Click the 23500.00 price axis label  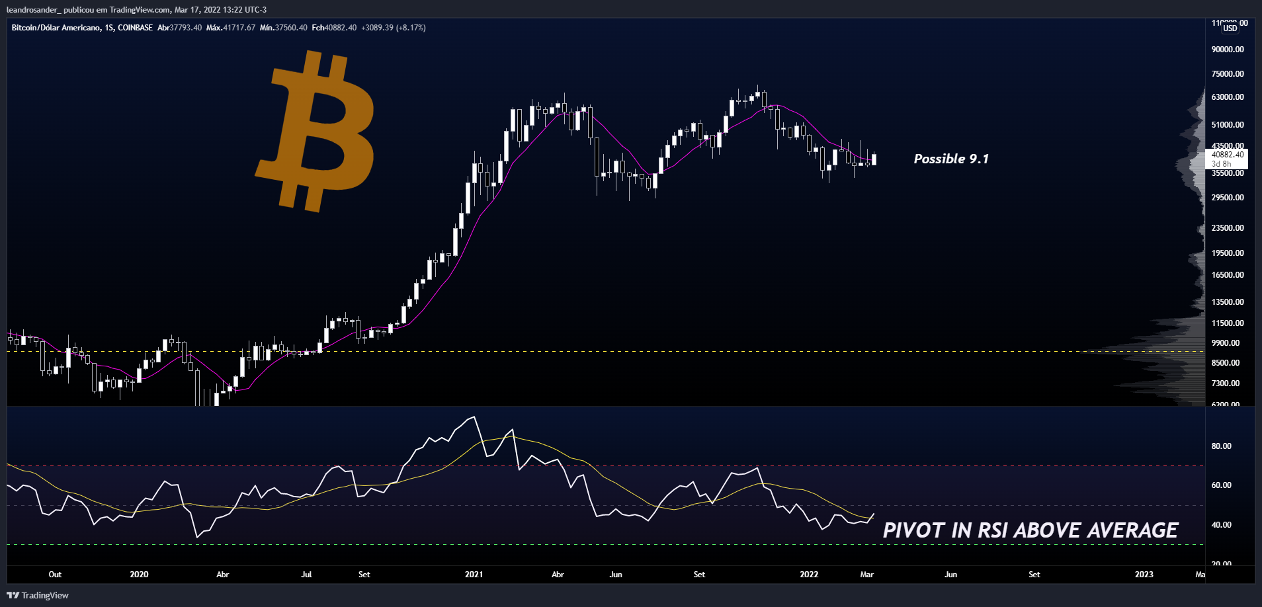click(1228, 228)
